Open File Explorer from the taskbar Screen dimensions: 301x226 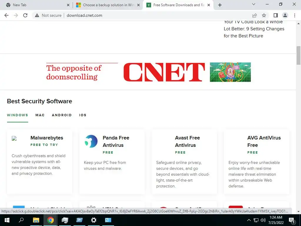pyautogui.click(x=36, y=220)
